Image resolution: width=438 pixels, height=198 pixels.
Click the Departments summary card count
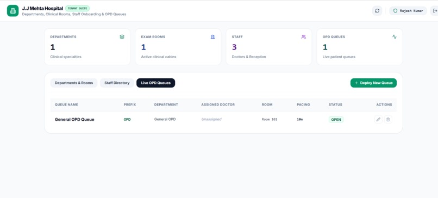(53, 47)
